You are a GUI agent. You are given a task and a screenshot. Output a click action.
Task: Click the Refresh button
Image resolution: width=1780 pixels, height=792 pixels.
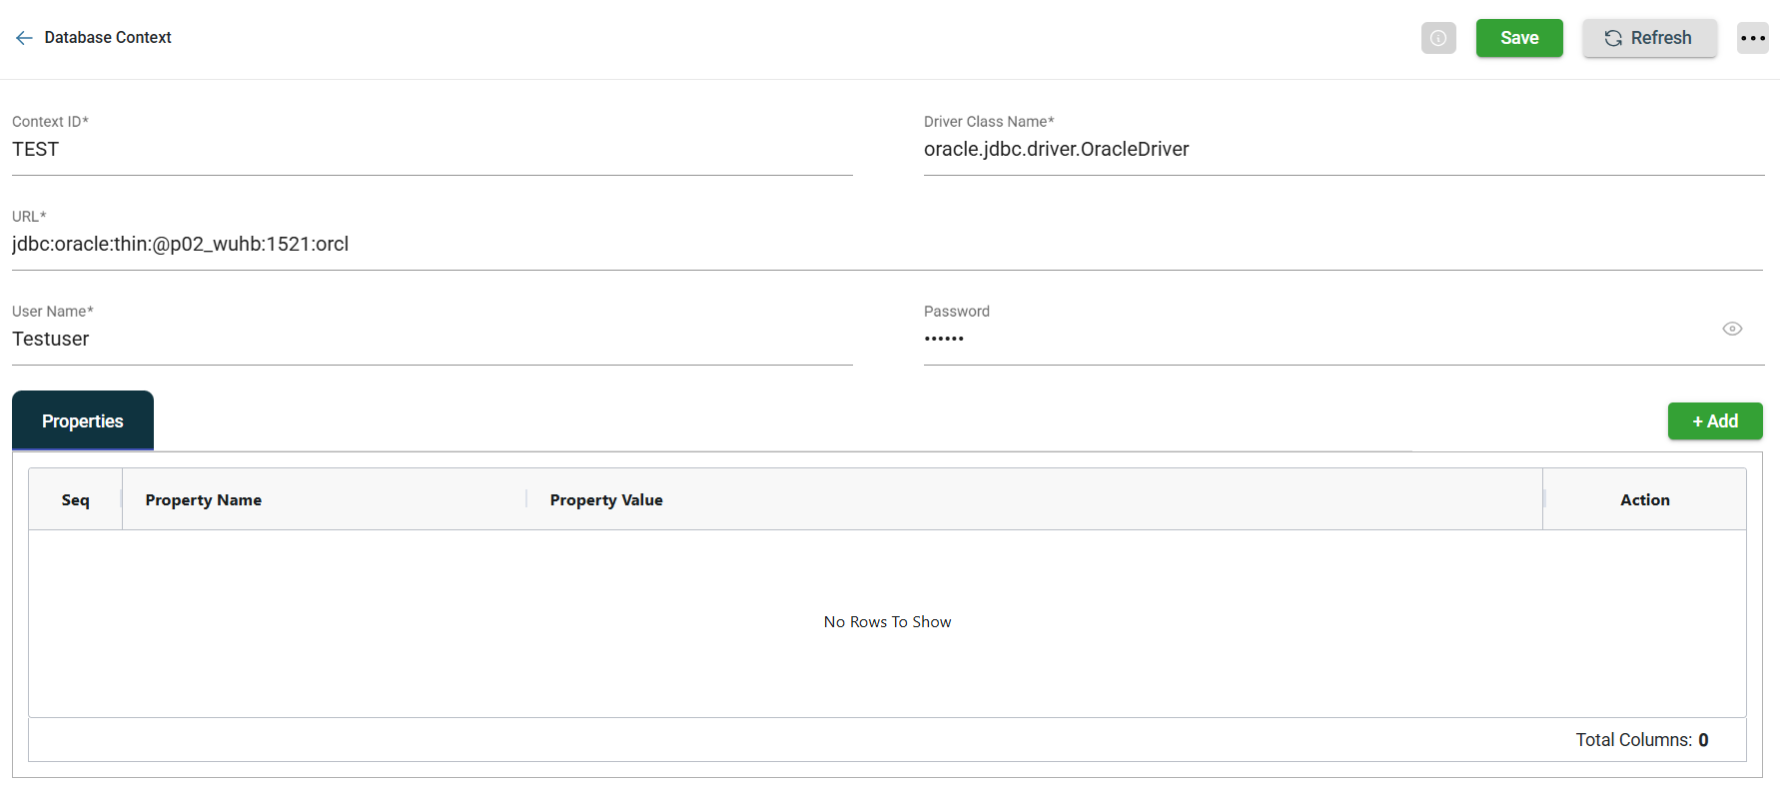1649,38
